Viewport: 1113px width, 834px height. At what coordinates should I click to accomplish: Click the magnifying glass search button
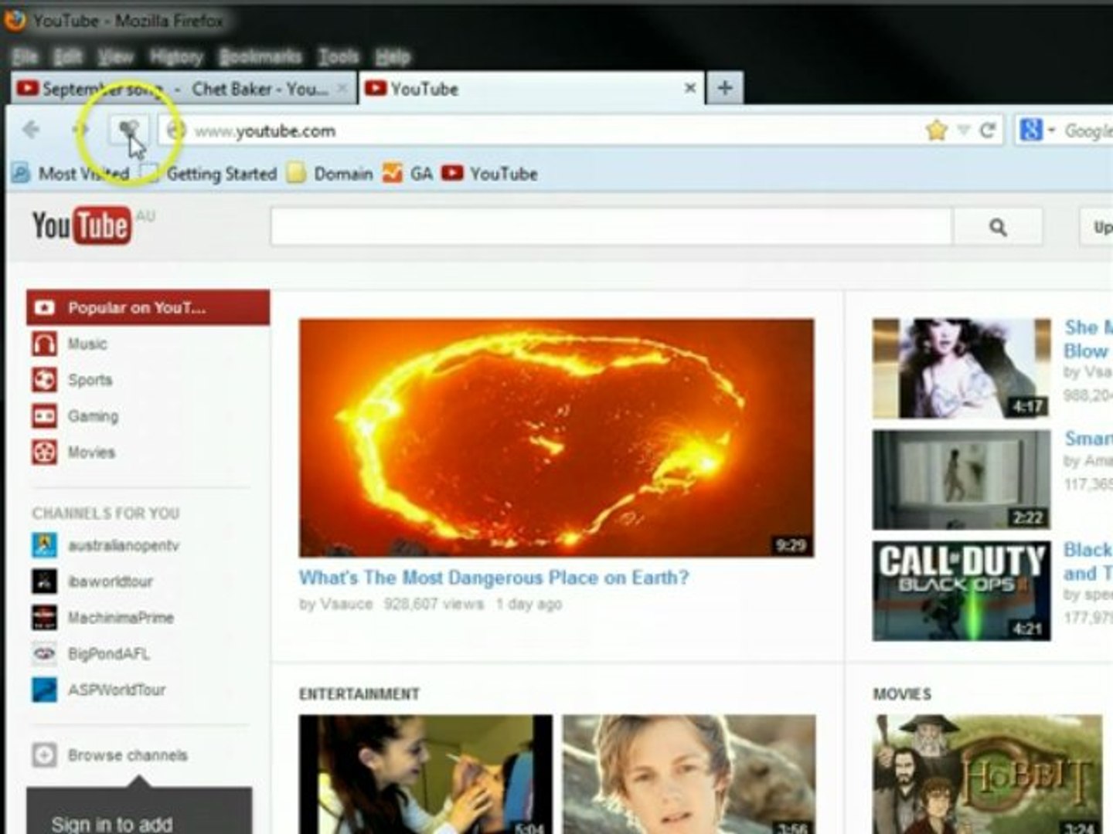coord(998,227)
